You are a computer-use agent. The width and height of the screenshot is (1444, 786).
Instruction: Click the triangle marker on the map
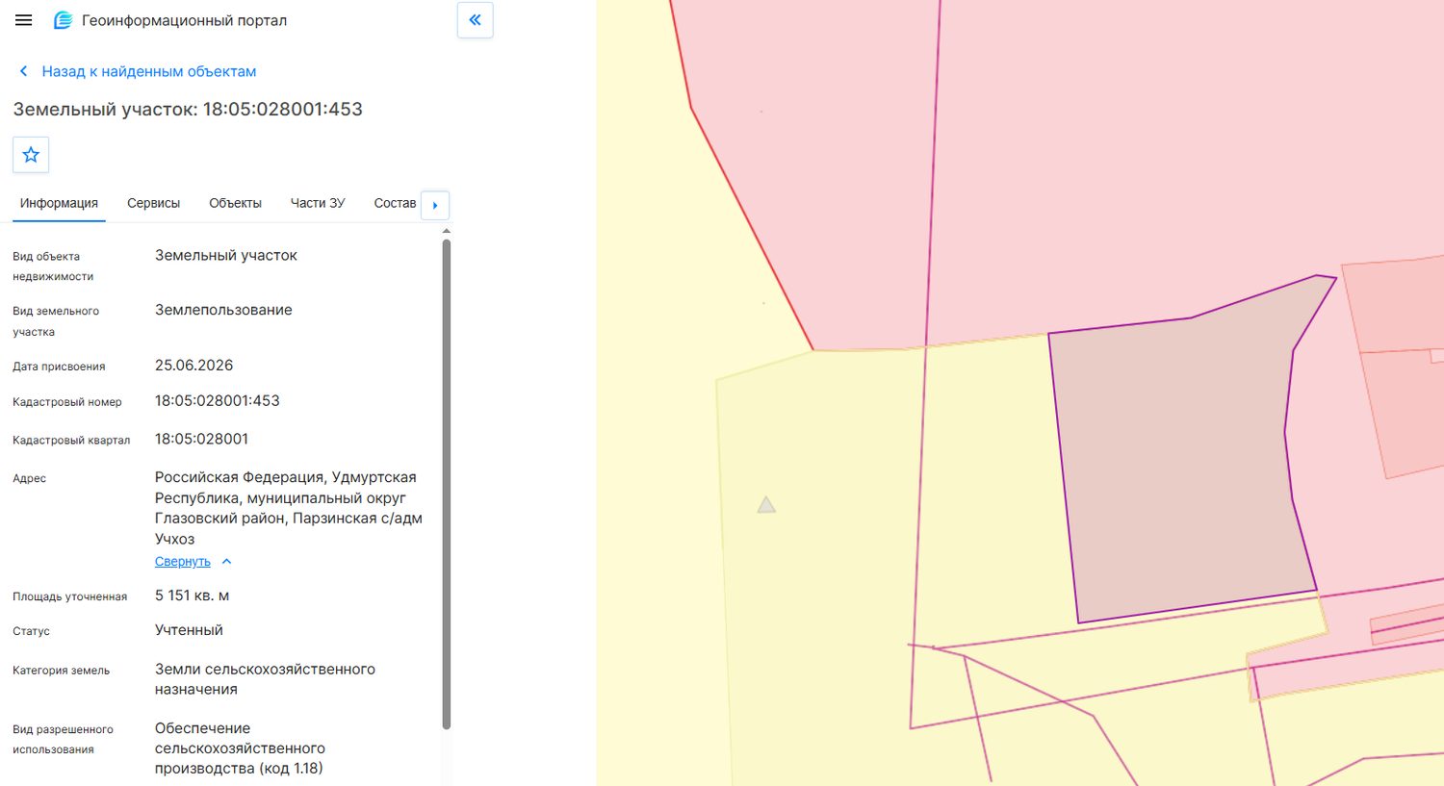(766, 504)
